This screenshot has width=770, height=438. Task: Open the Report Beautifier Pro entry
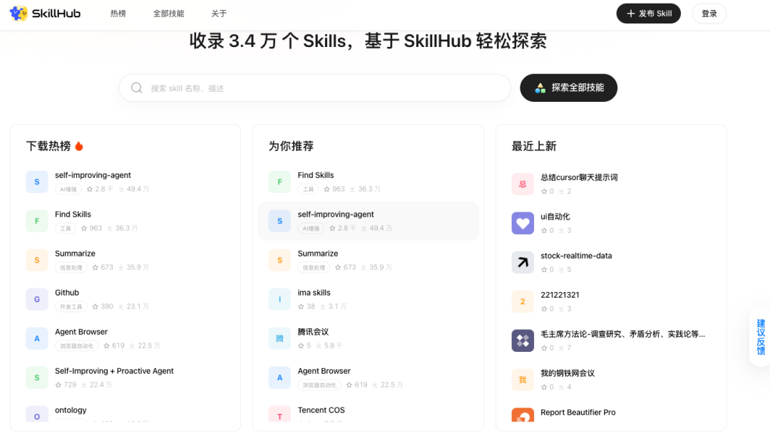[578, 412]
